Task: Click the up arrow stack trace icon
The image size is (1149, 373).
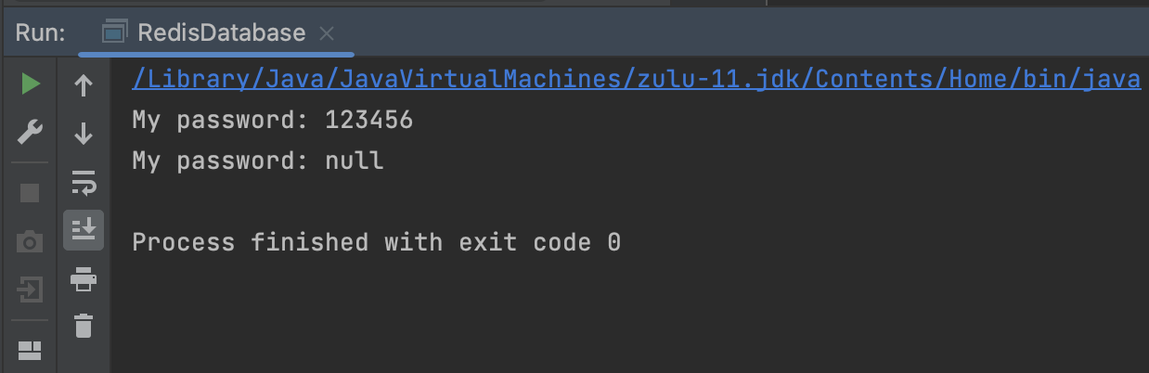Action: point(84,86)
